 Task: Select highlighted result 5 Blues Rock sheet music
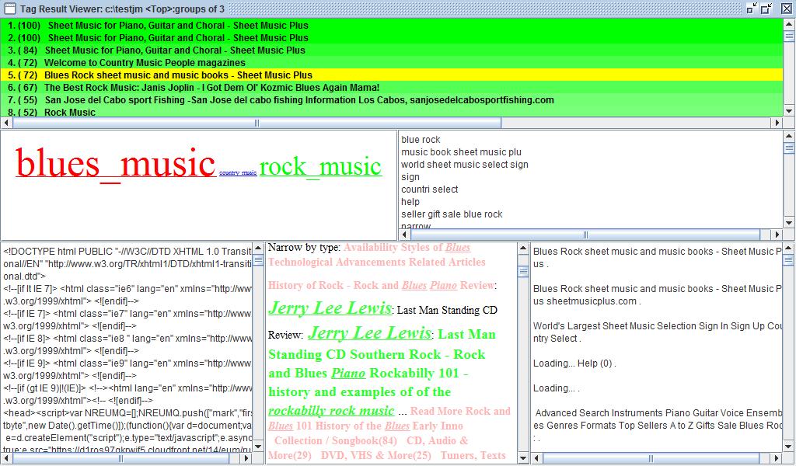(392, 75)
